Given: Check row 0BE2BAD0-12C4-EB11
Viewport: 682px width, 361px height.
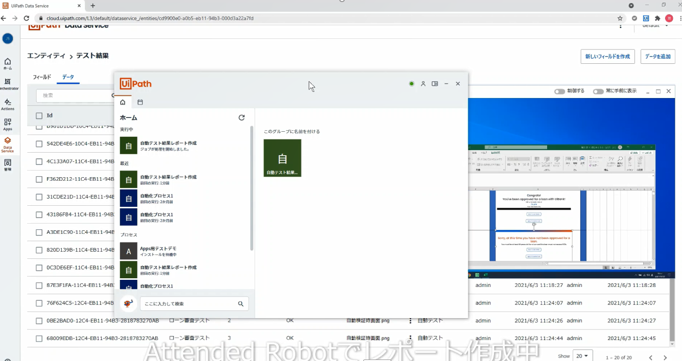Looking at the screenshot, I should (x=39, y=321).
